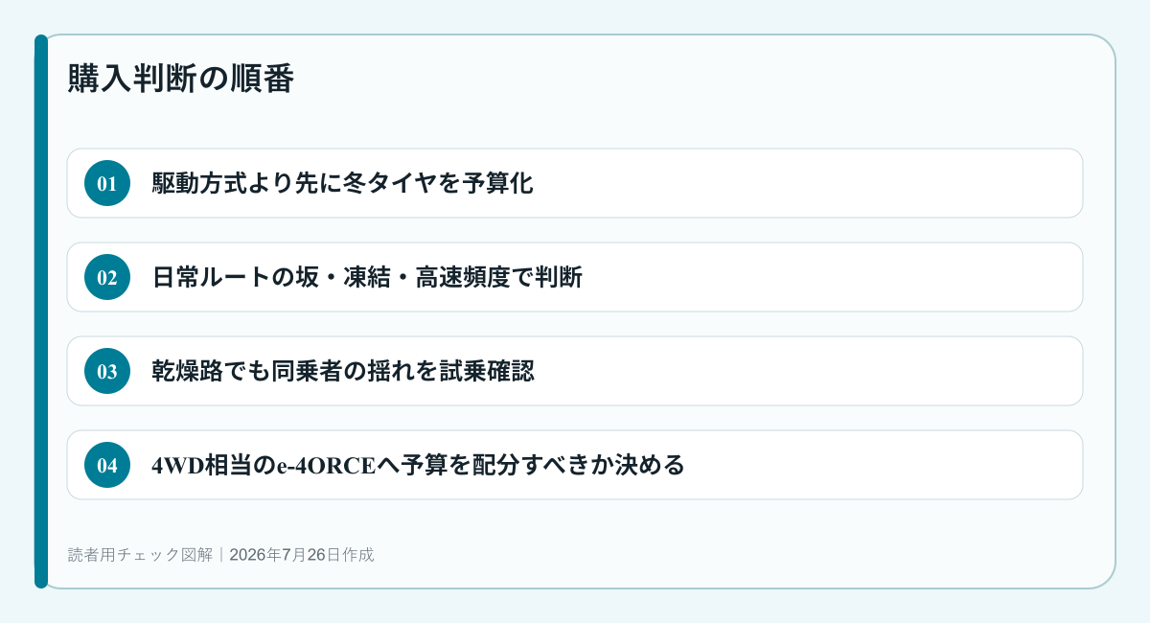The height and width of the screenshot is (623, 1150).
Task: Click the teal vertical accent bar
Action: pos(41,311)
